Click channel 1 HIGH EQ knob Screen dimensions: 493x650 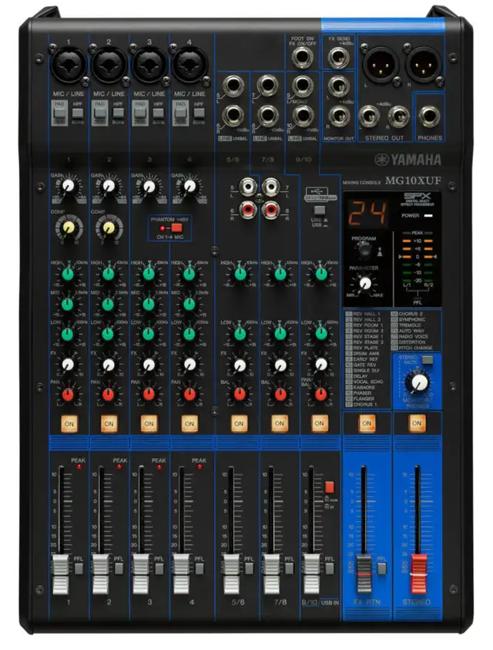pyautogui.click(x=68, y=274)
